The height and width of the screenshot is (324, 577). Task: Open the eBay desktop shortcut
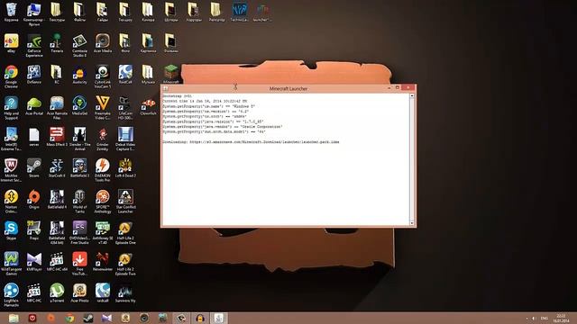click(x=12, y=44)
